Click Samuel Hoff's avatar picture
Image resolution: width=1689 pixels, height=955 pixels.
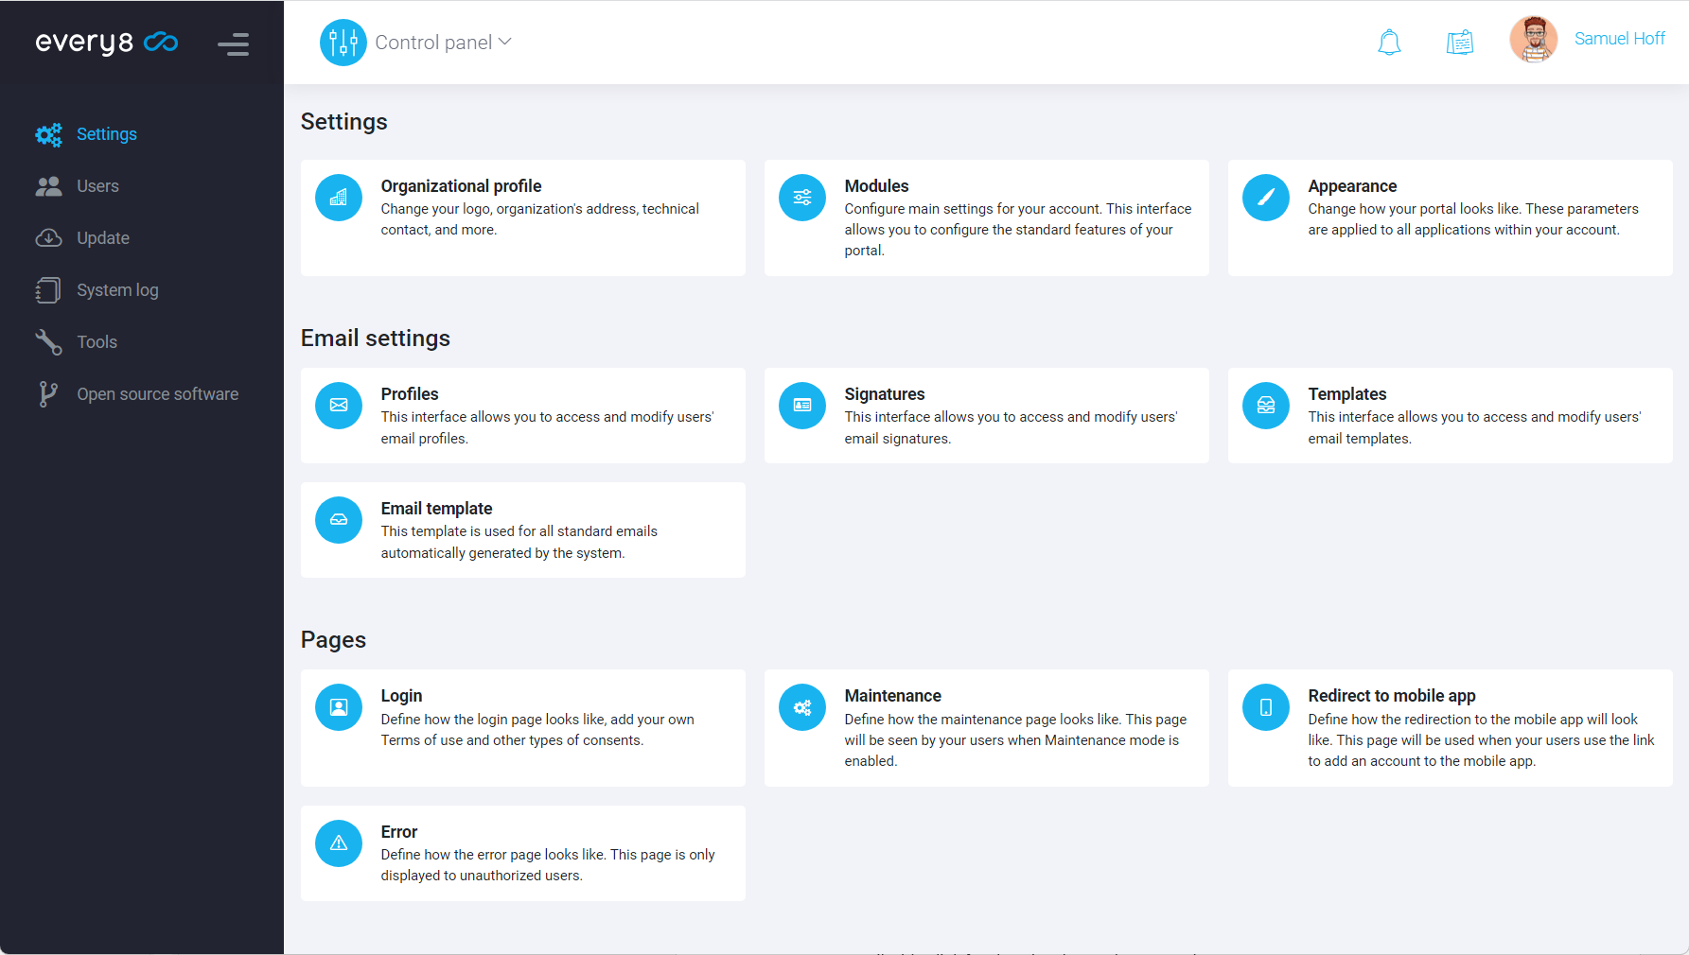[1533, 40]
